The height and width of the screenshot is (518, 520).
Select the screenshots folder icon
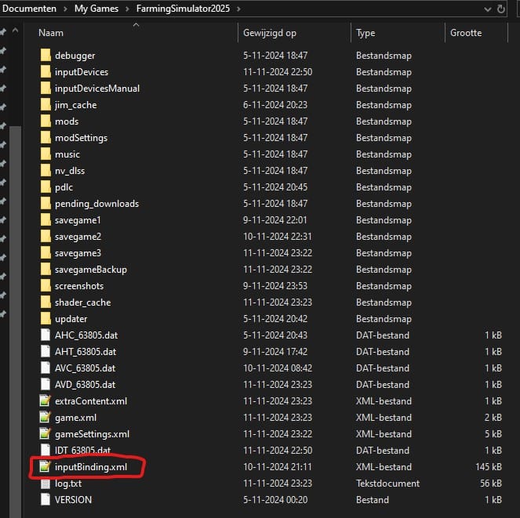tap(45, 286)
